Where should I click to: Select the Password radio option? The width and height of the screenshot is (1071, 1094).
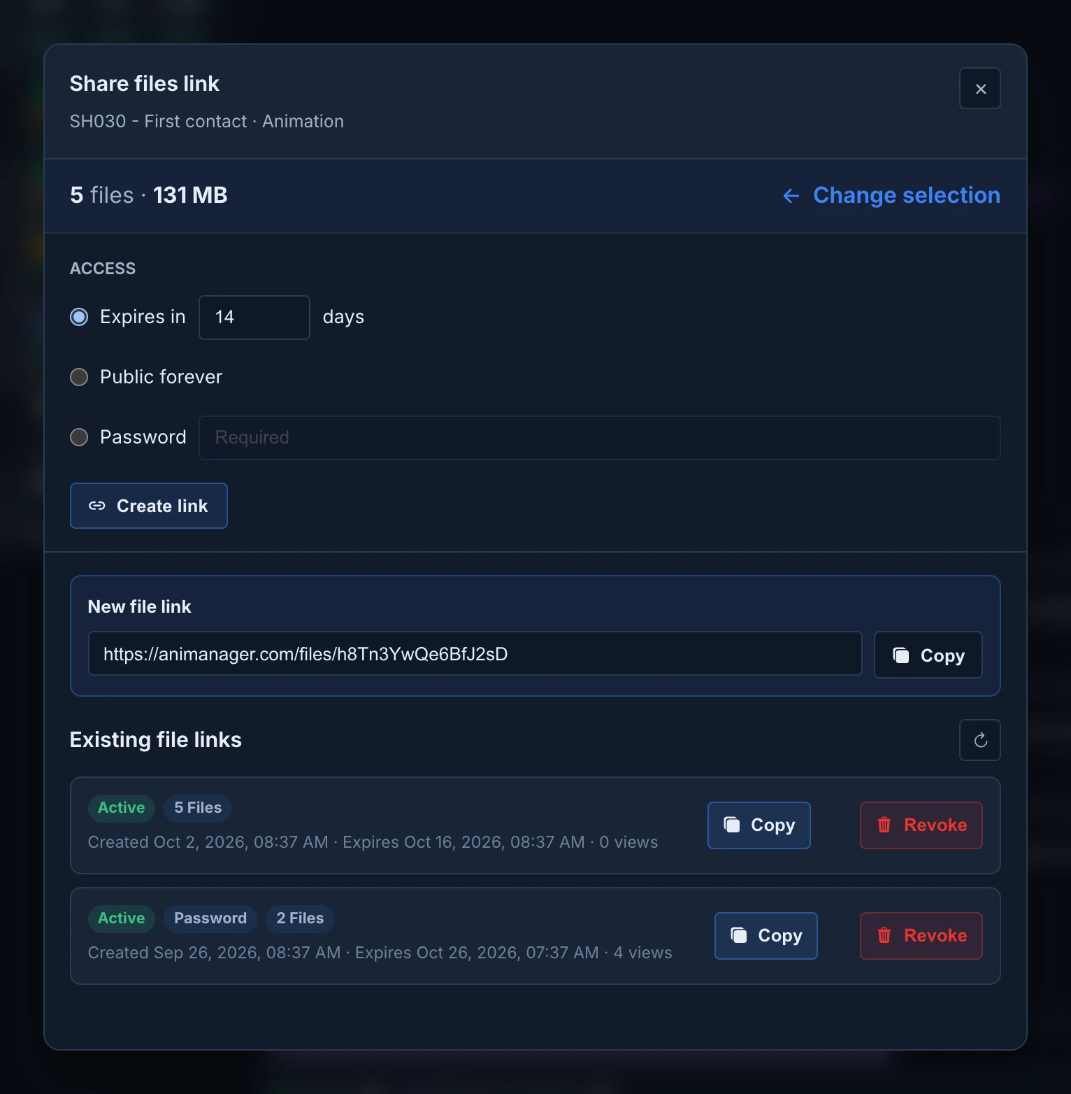(79, 437)
